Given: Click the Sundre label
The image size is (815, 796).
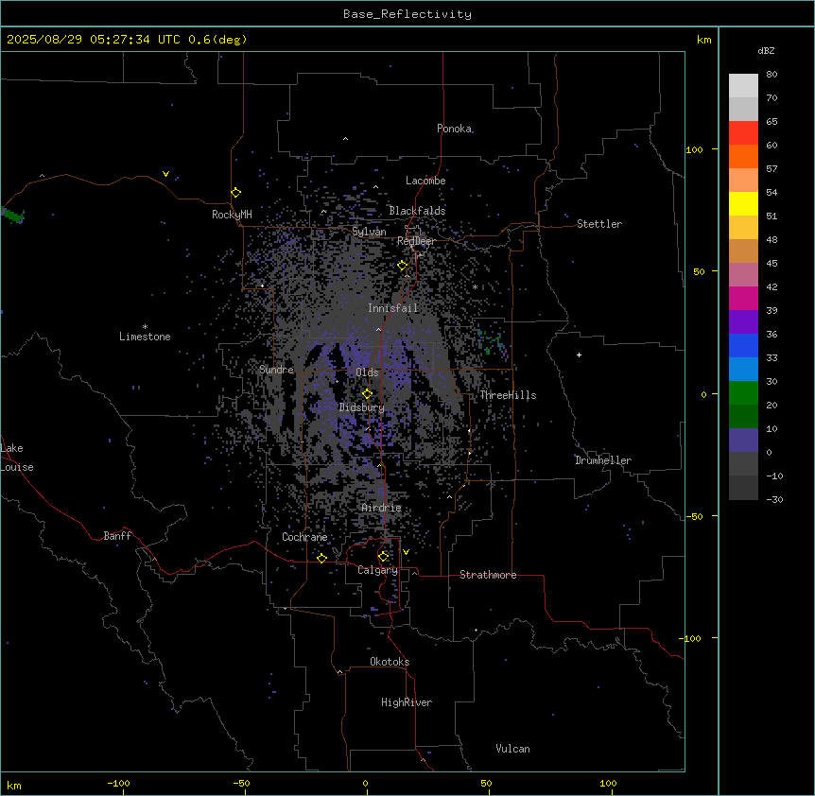Looking at the screenshot, I should point(276,370).
